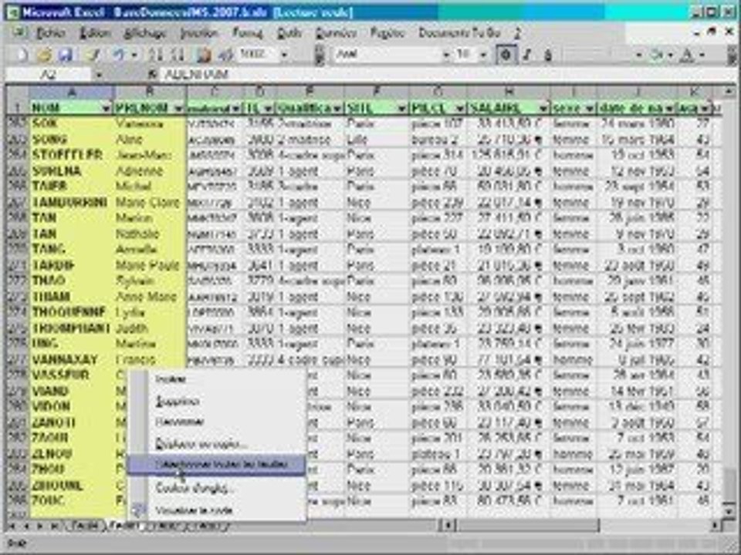Image resolution: width=741 pixels, height=555 pixels.
Task: Expand the Font Color dropdown arrow
Action: pos(702,55)
